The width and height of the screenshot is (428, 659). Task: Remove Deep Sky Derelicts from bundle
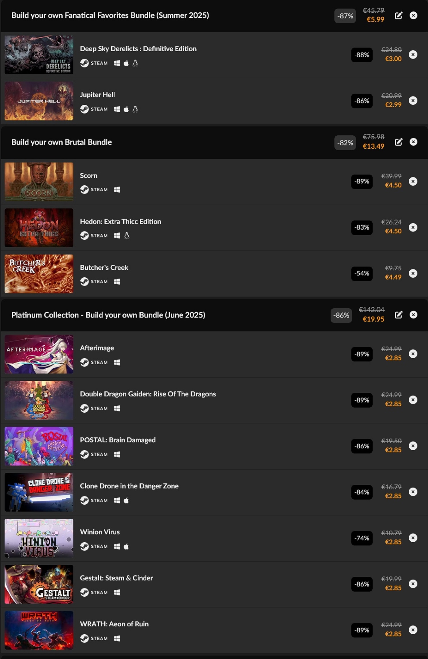(413, 54)
